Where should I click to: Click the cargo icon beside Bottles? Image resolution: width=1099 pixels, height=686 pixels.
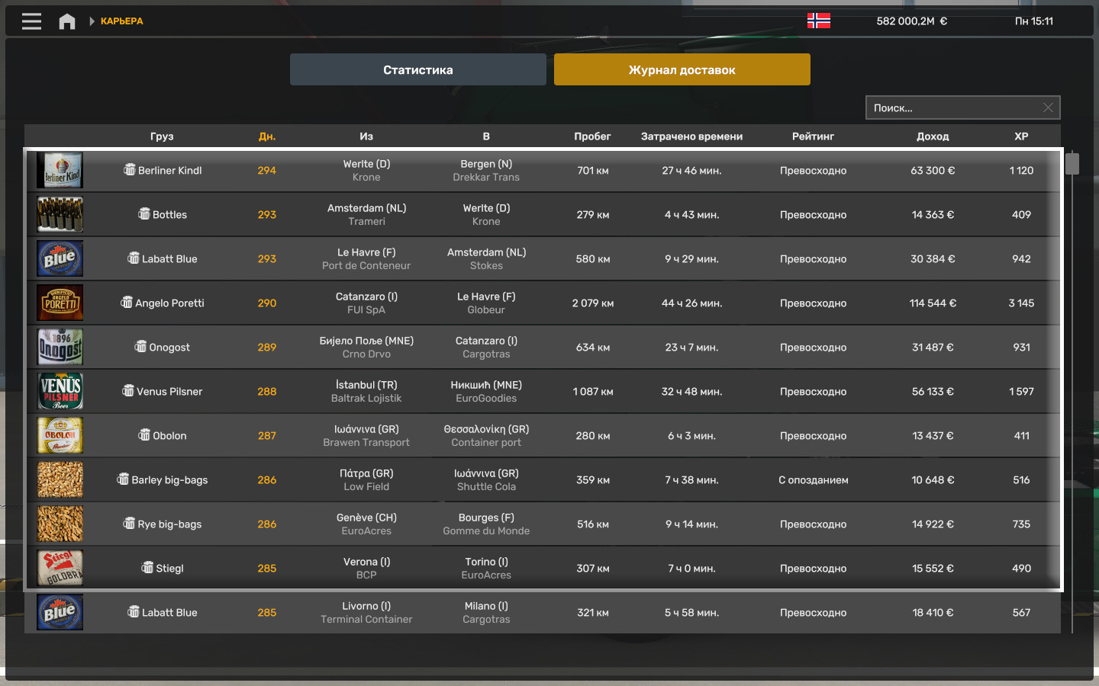(144, 213)
